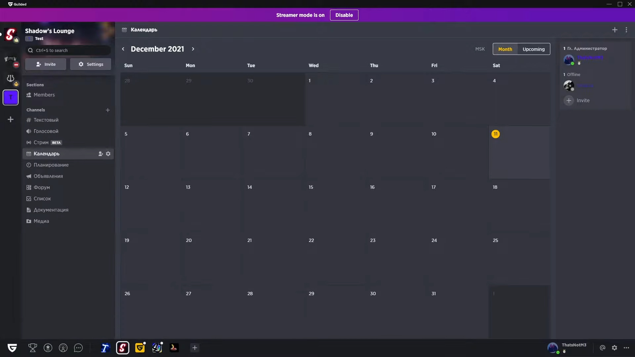
Task: Navigate to previous month
Action: [123, 49]
